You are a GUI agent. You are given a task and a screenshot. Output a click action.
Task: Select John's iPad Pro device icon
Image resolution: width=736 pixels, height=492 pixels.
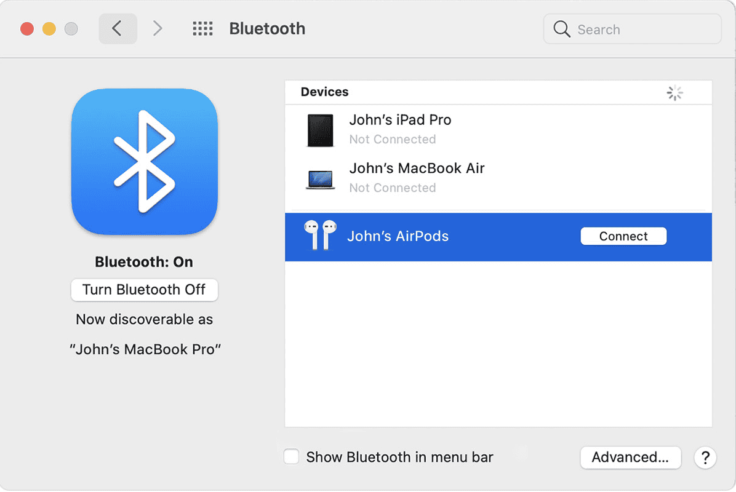(x=319, y=129)
